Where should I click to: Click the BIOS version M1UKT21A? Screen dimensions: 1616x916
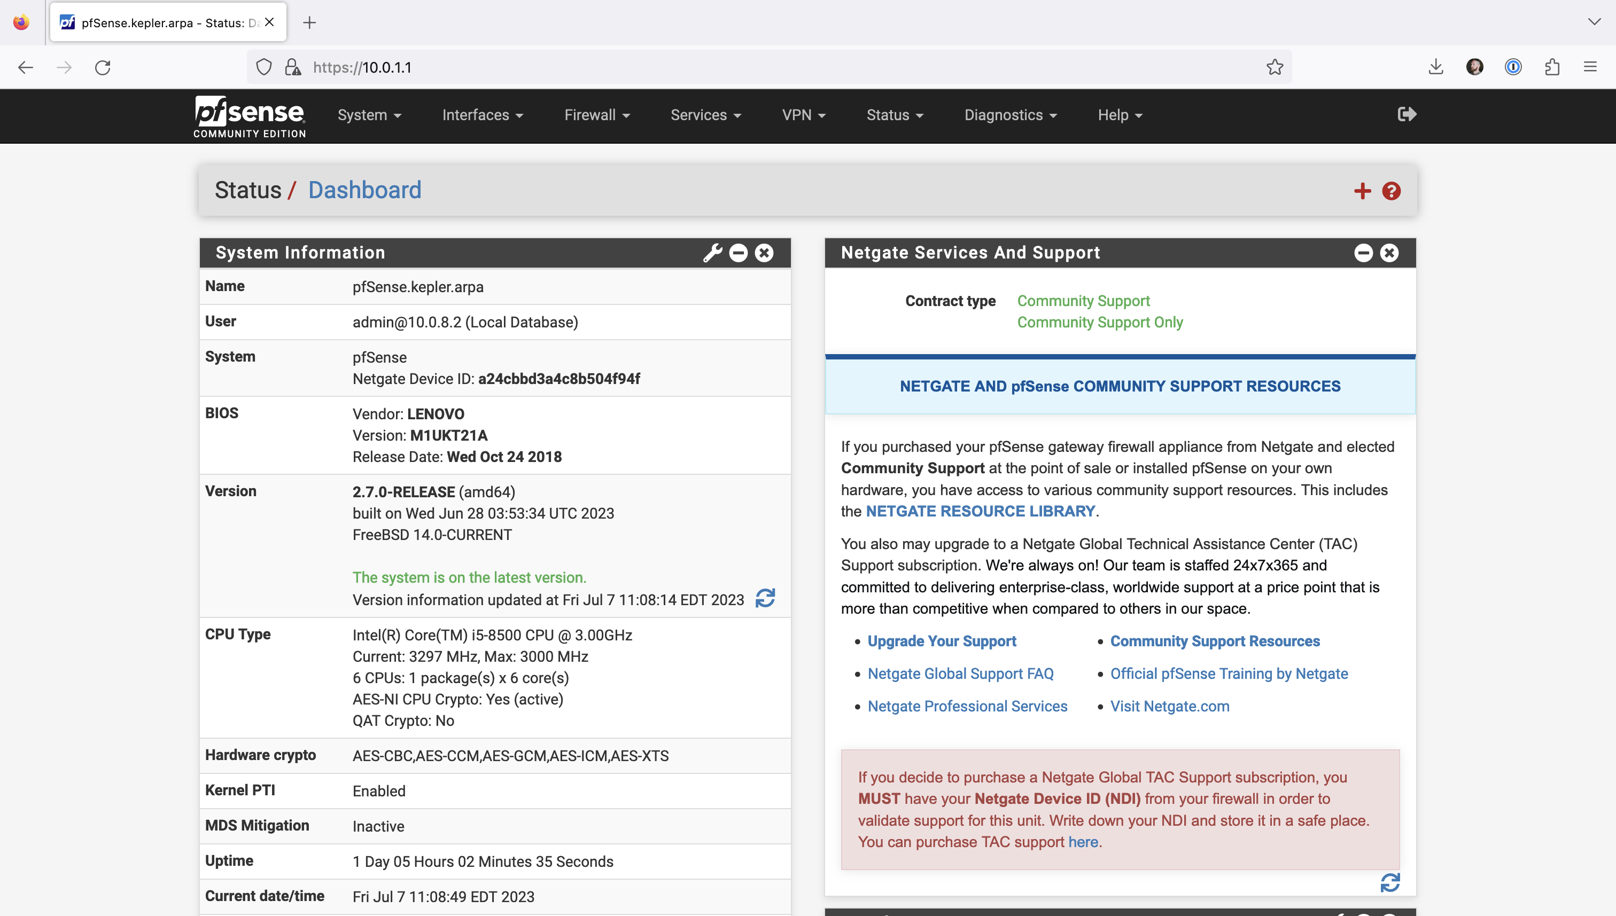449,435
